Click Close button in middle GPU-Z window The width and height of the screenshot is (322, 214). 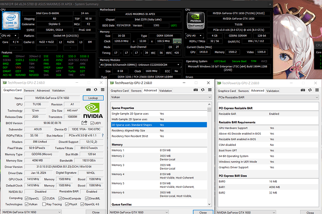pos(203,212)
